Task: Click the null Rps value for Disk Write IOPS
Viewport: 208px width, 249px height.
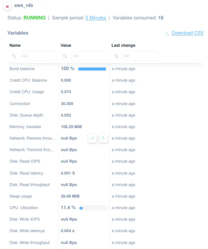Action: 69,219
